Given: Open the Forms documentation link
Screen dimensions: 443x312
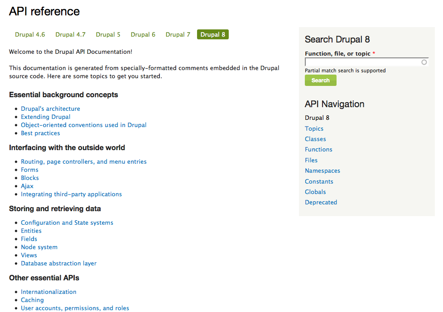Looking at the screenshot, I should click(x=29, y=170).
